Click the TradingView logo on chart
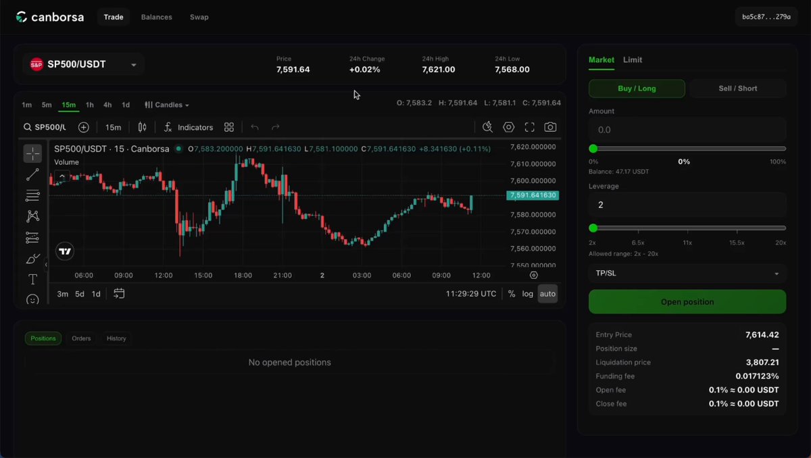The width and height of the screenshot is (811, 458). [65, 251]
